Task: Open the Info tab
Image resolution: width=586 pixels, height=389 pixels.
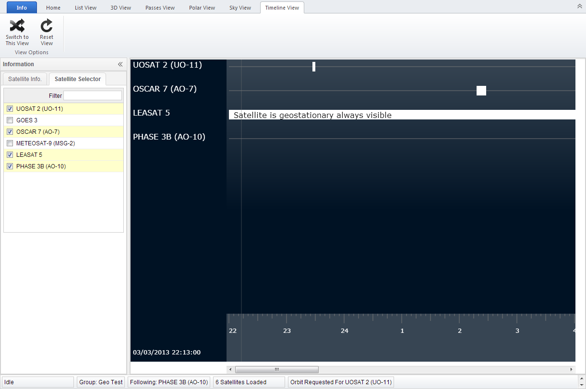Action: 22,8
